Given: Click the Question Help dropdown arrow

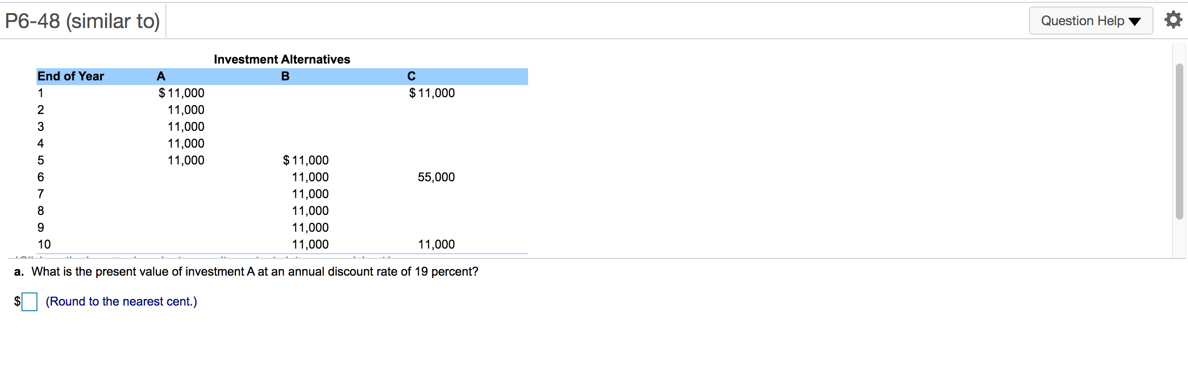Looking at the screenshot, I should (1136, 21).
